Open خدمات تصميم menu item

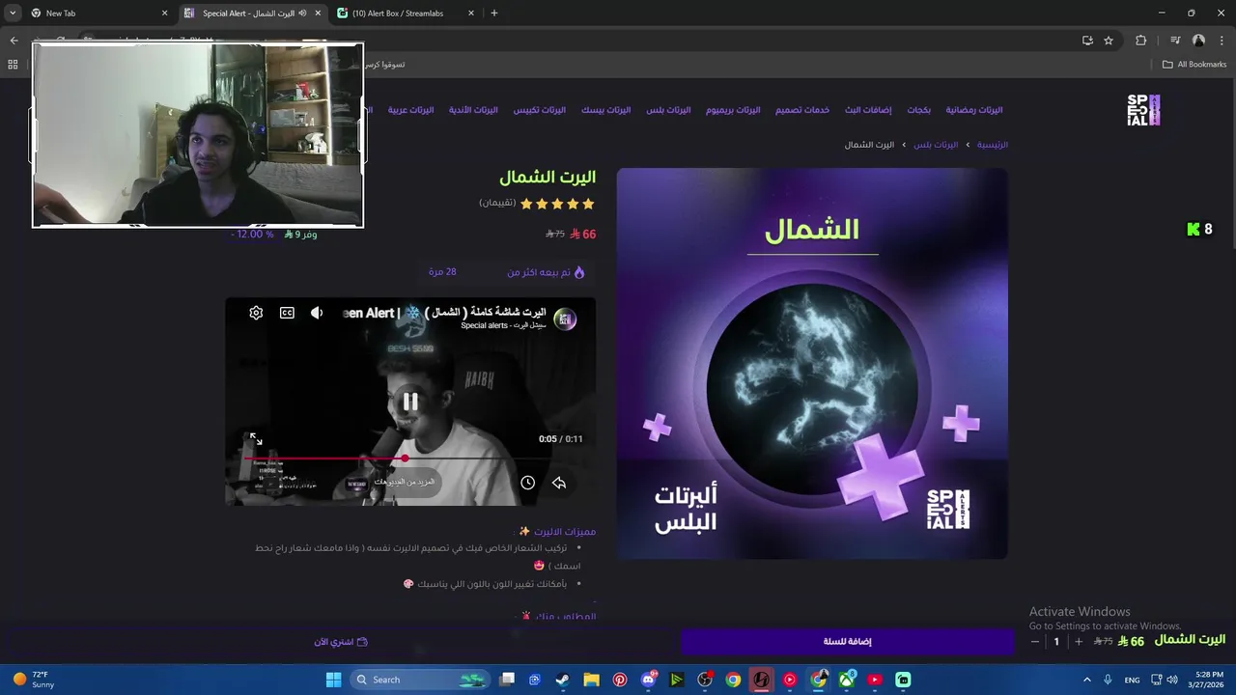click(802, 110)
